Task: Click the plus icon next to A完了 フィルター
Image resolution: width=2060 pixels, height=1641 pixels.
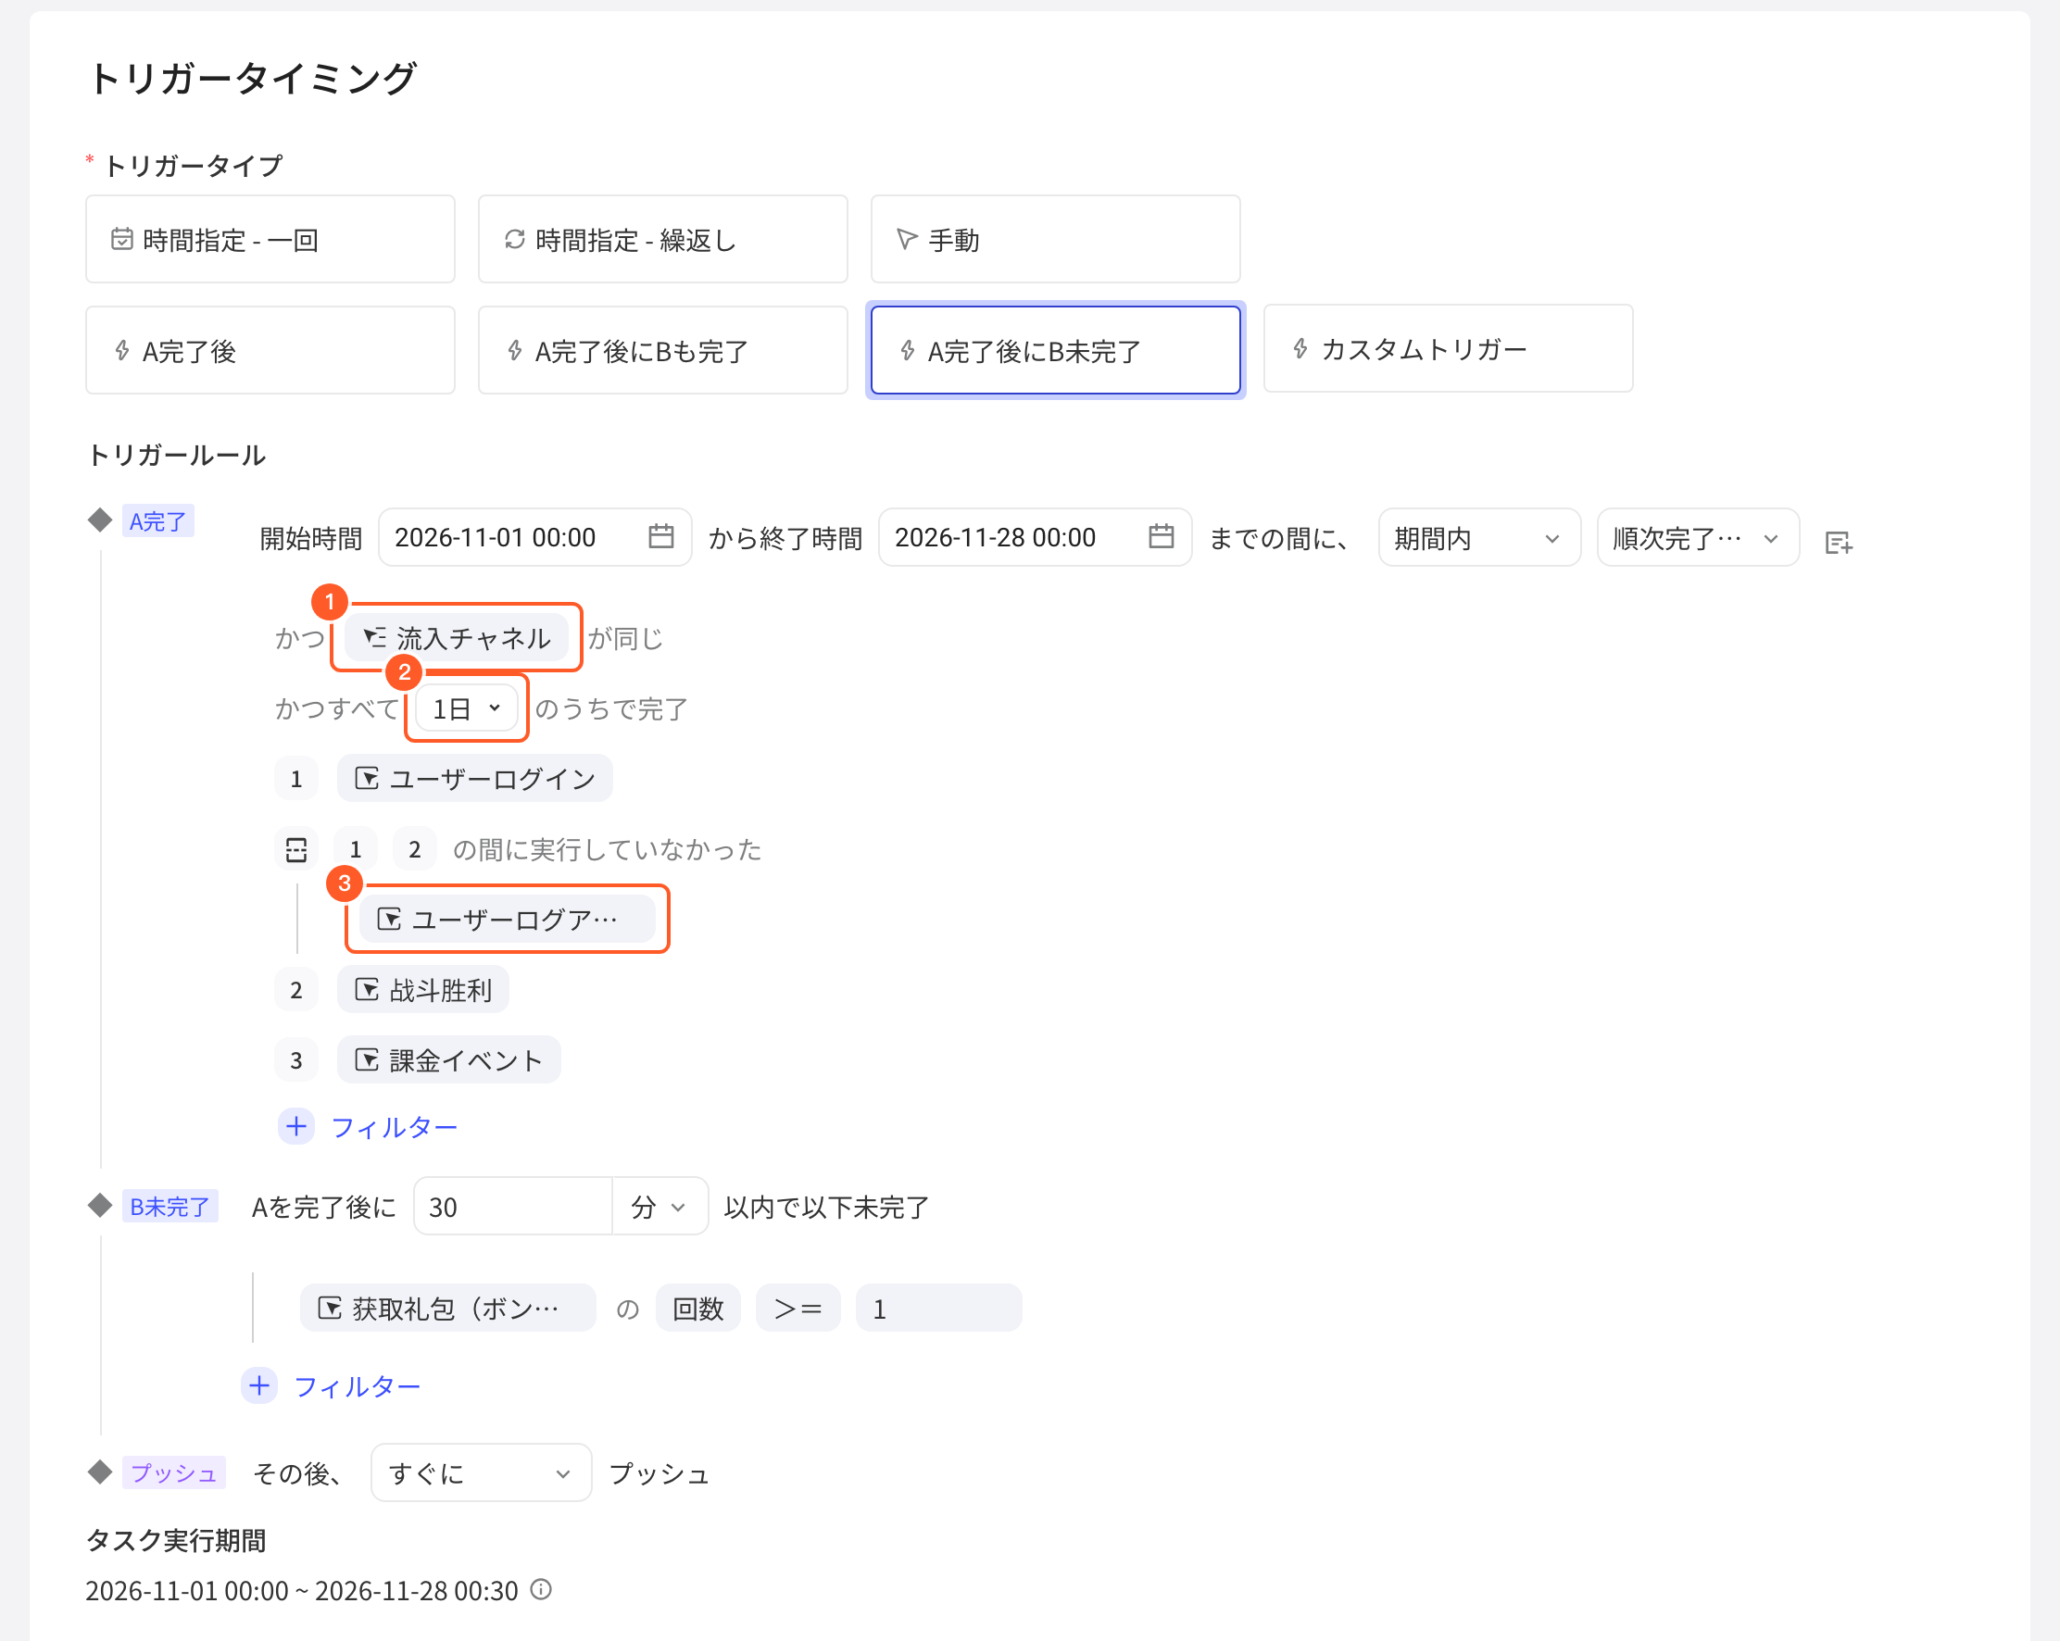Action: coord(296,1127)
